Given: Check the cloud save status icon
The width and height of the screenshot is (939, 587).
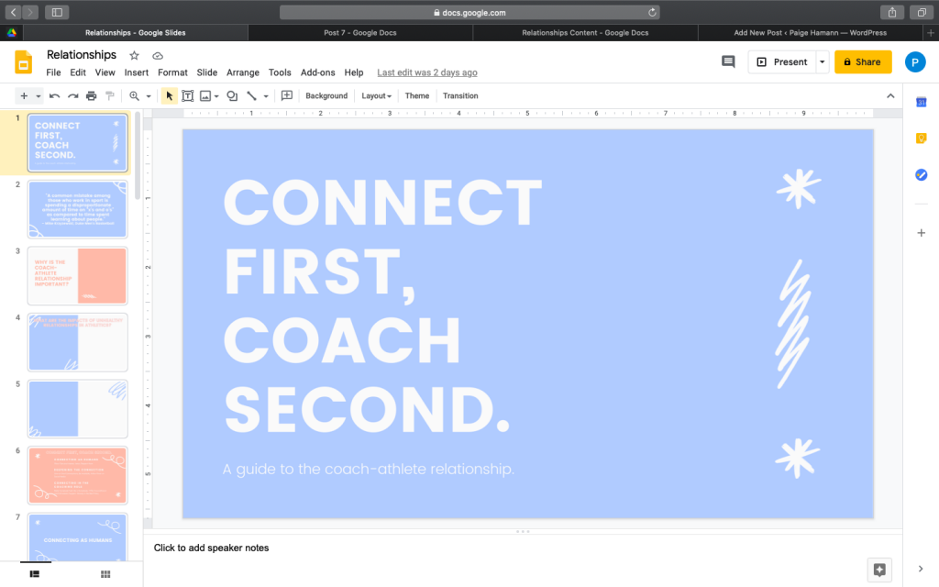Looking at the screenshot, I should (158, 56).
